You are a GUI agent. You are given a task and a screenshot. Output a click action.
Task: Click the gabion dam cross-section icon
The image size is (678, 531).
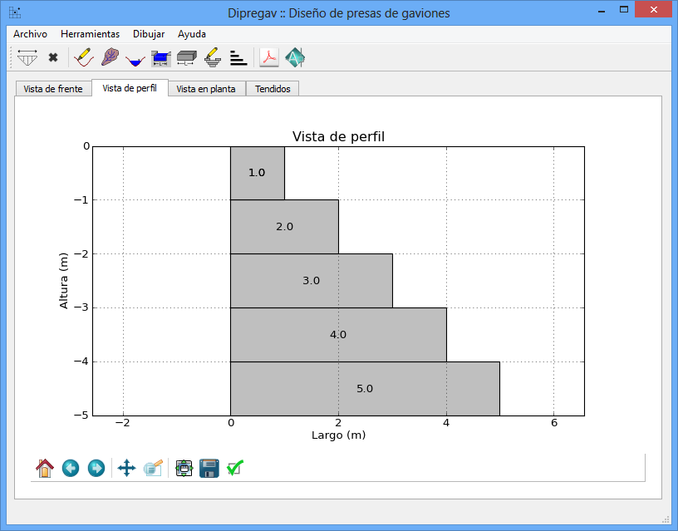pos(27,57)
